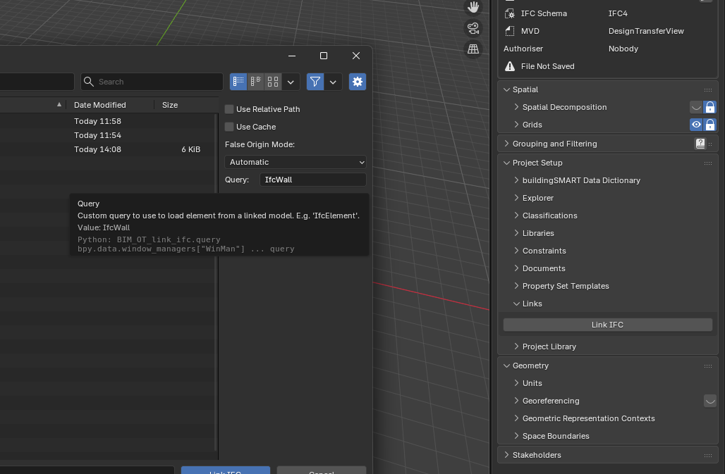Click the Nobody authoriser value

(x=623, y=49)
